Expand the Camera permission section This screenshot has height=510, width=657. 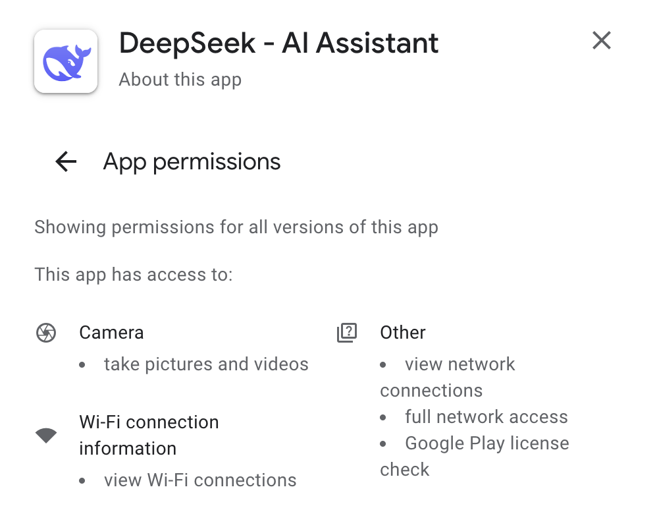[111, 333]
